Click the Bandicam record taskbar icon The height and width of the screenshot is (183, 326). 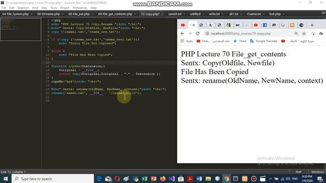click(254, 178)
